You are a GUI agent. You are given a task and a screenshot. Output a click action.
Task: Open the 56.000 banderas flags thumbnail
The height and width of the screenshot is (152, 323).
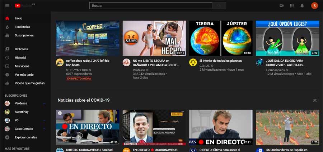(x=287, y=127)
